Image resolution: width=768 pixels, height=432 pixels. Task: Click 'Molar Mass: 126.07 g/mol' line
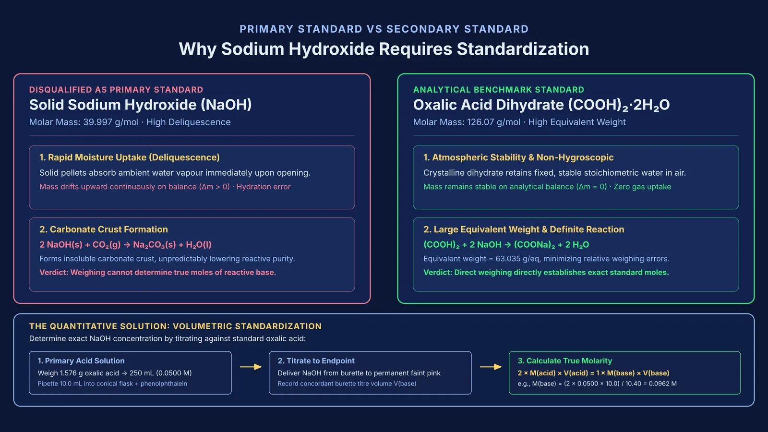(519, 122)
